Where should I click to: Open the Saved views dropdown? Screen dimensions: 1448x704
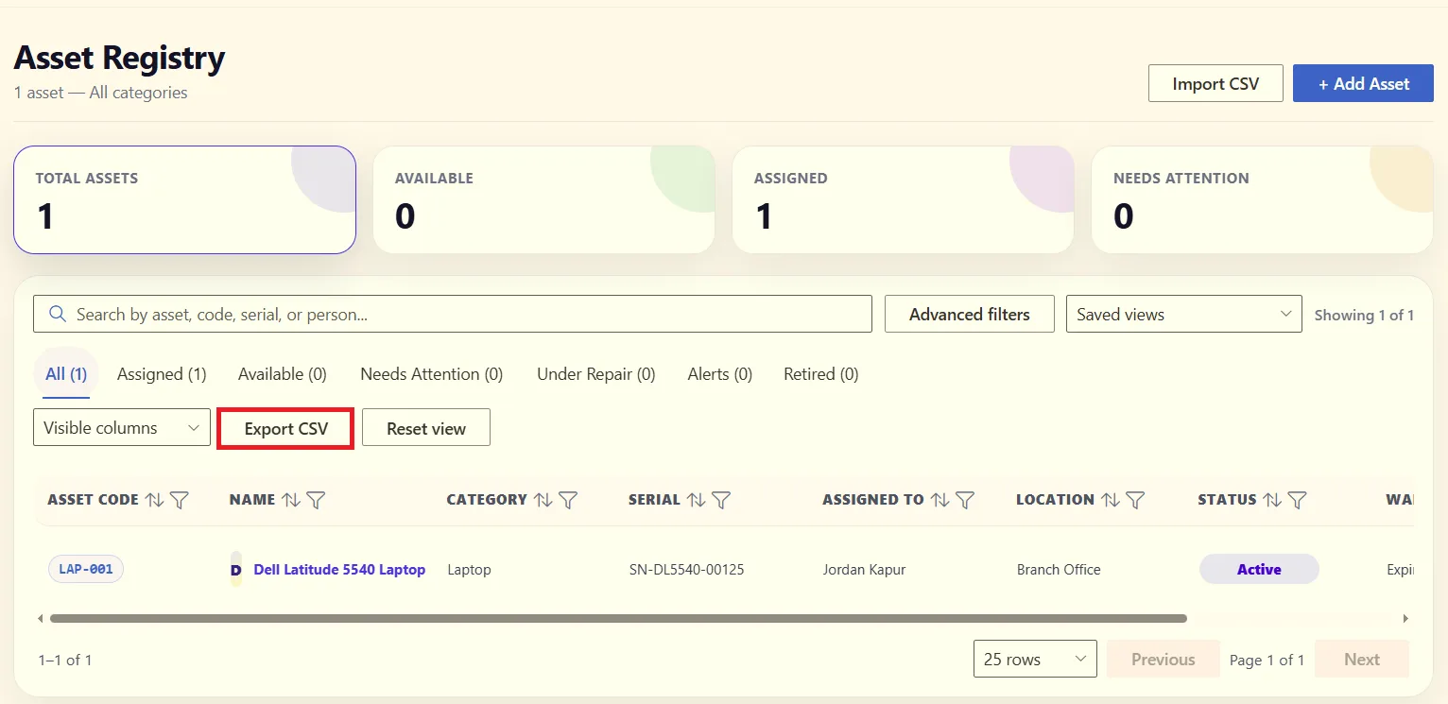1183,315
